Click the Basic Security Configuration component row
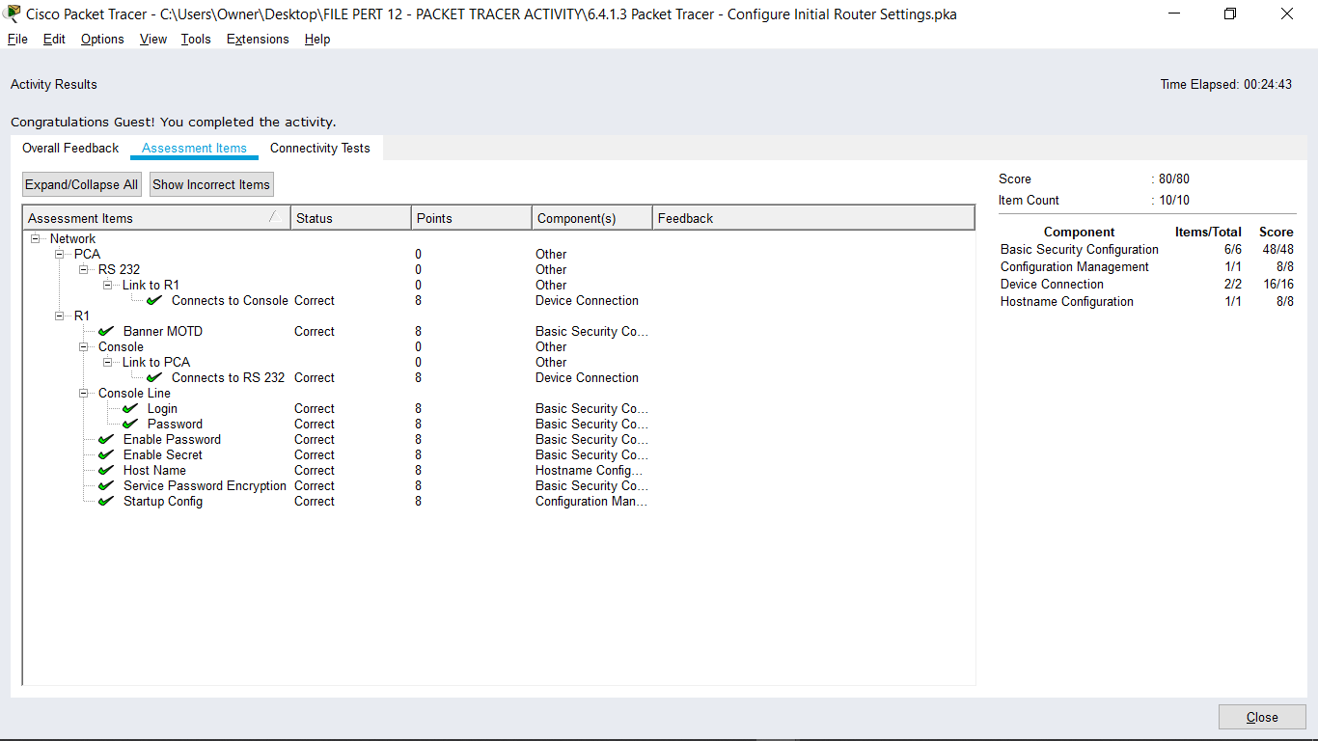This screenshot has width=1318, height=741. click(1147, 249)
